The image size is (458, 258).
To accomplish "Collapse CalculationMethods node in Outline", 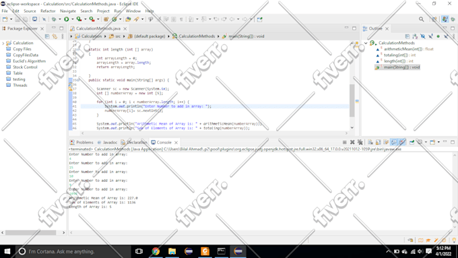I will [x=366, y=43].
